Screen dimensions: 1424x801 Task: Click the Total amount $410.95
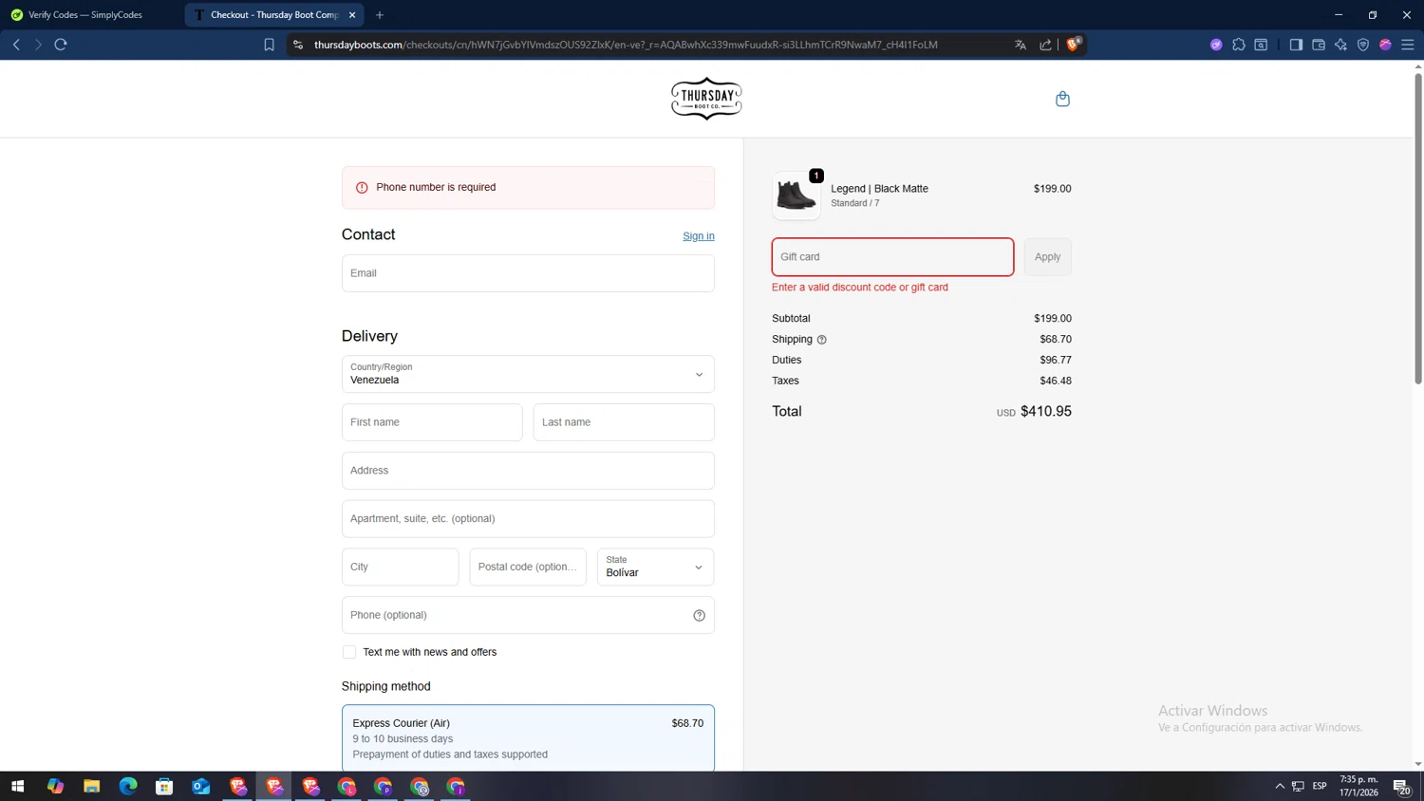pyautogui.click(x=1045, y=412)
